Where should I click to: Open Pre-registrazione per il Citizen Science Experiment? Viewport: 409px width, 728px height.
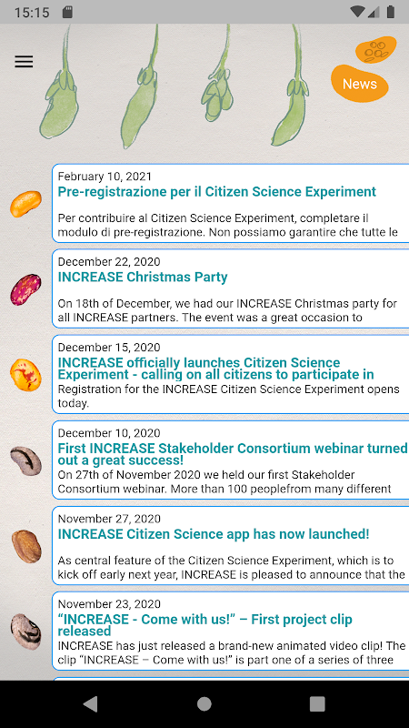tap(216, 192)
